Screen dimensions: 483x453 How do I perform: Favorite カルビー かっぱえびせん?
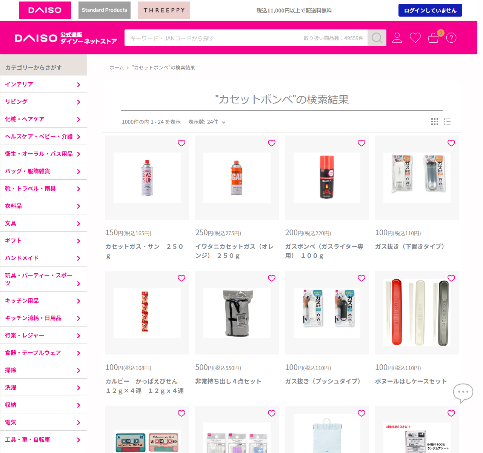(x=182, y=278)
